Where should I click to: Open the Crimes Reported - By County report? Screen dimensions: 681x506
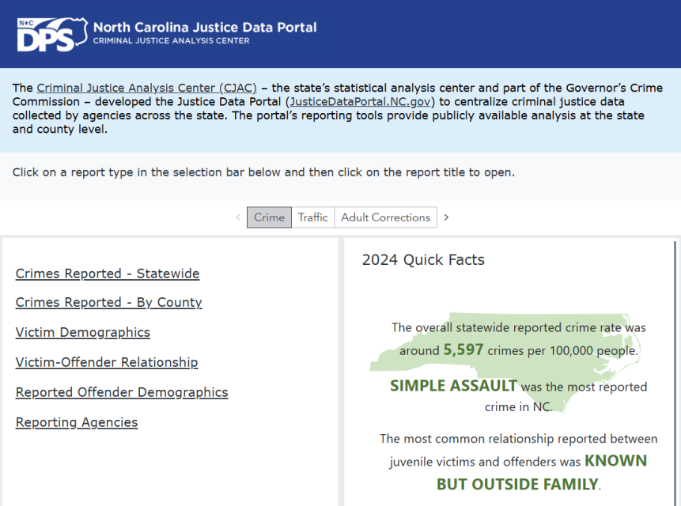pyautogui.click(x=108, y=303)
